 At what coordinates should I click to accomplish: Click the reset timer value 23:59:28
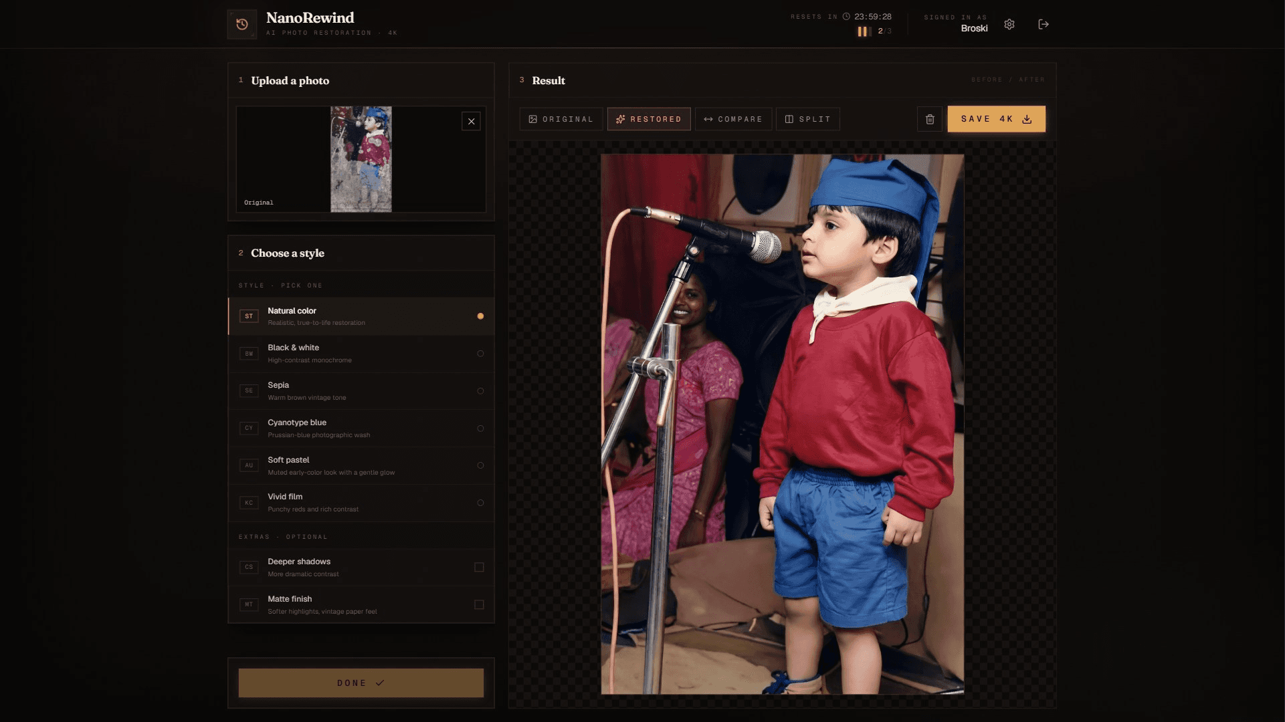872,17
